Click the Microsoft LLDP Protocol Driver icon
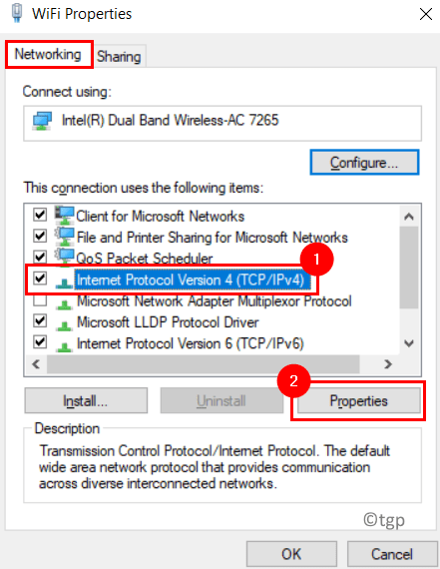The height and width of the screenshot is (569, 440). point(65,324)
